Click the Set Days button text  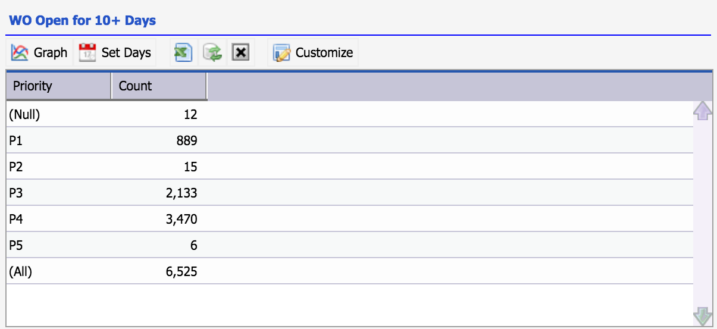[126, 52]
